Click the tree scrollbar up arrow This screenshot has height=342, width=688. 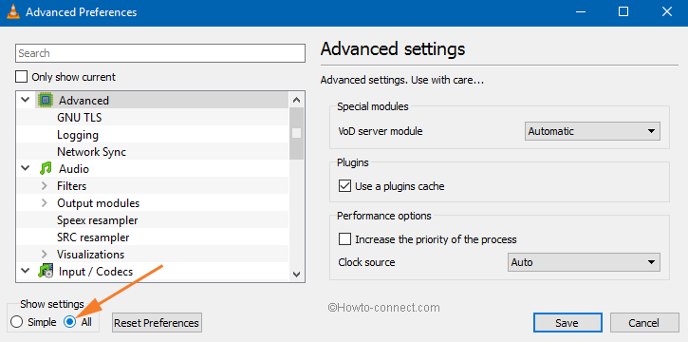coord(297,100)
